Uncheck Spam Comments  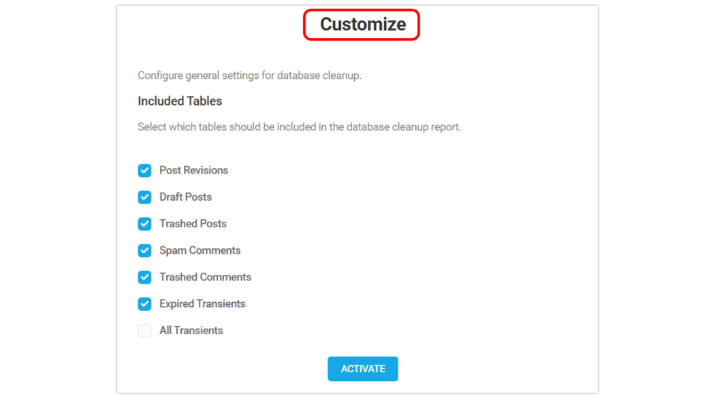(x=144, y=250)
